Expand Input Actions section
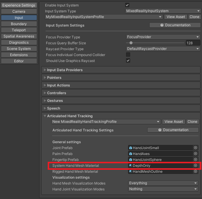 121,85
